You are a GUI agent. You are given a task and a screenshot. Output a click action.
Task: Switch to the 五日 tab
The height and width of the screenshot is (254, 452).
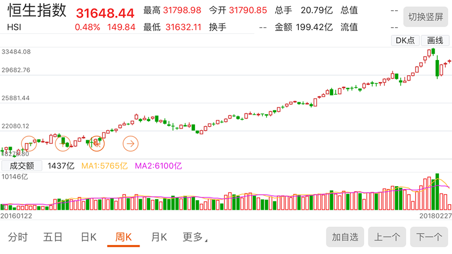[x=53, y=237]
